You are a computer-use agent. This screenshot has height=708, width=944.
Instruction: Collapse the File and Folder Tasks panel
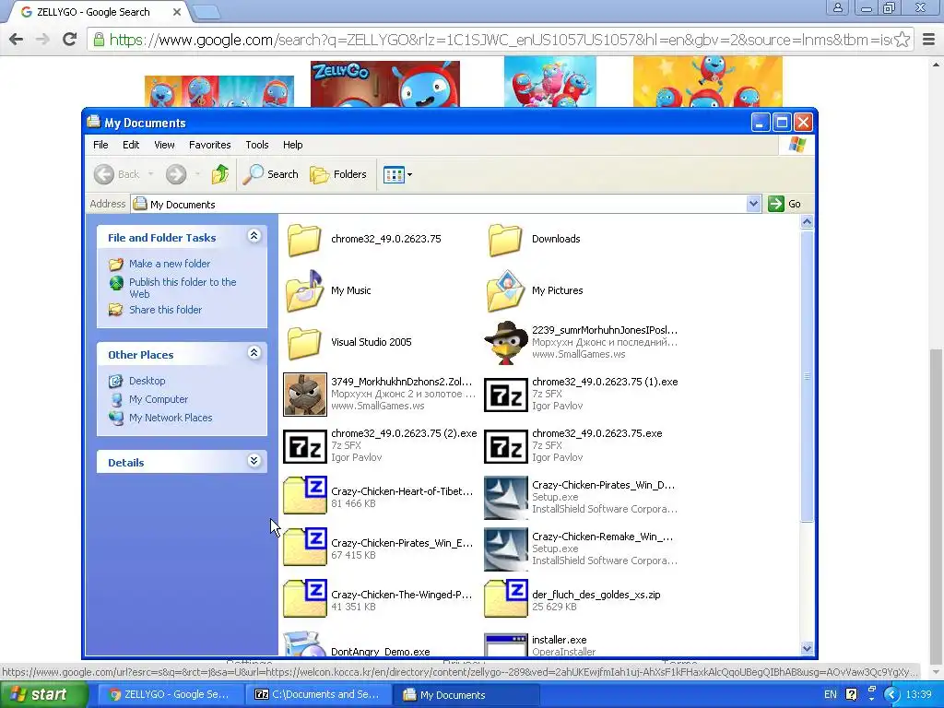coord(254,236)
